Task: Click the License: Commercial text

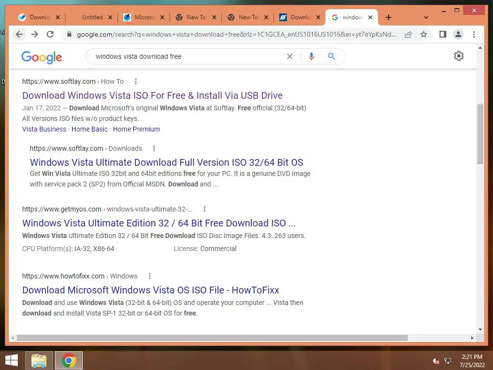Action: [205, 249]
